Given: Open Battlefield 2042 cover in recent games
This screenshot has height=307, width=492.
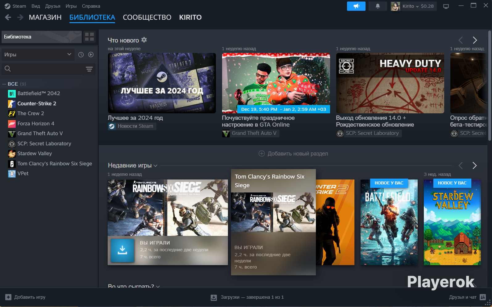Looking at the screenshot, I should click(x=389, y=222).
